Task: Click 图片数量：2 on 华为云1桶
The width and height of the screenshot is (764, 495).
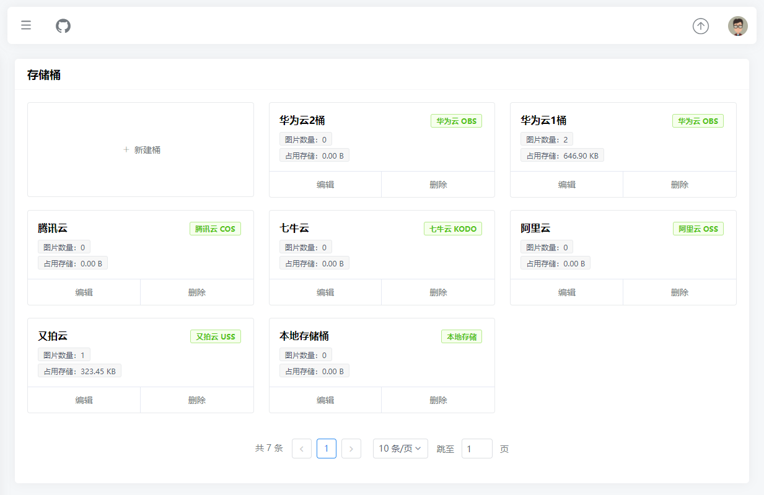Action: click(x=547, y=139)
